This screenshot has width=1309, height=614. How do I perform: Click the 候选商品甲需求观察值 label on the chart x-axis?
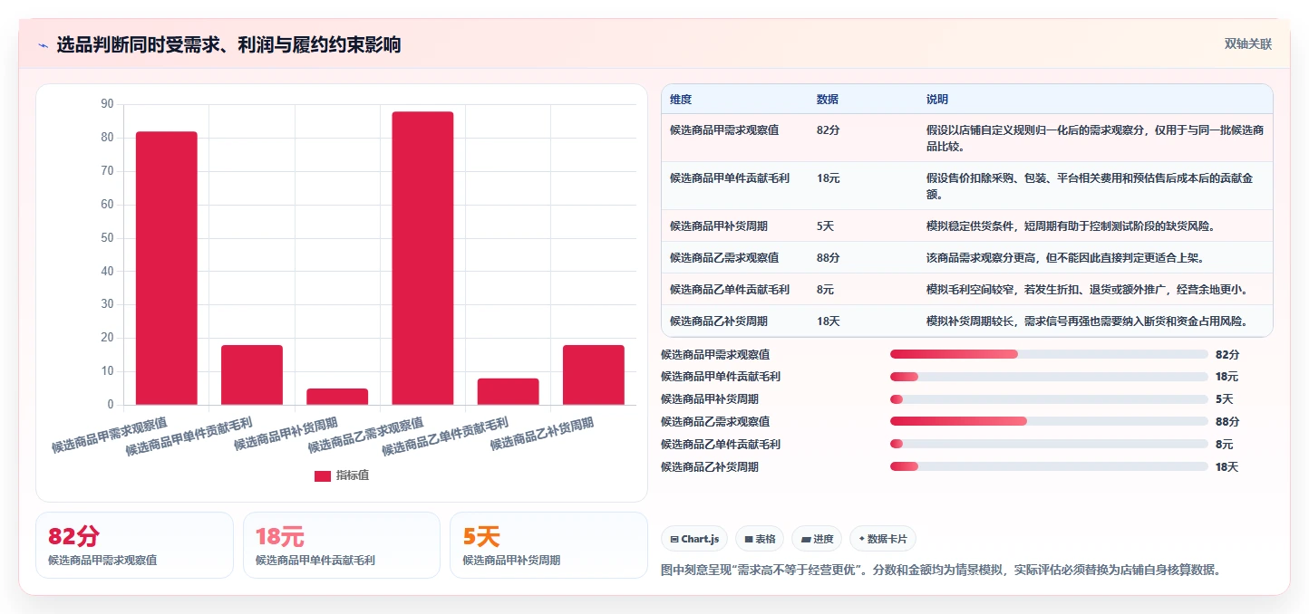tap(109, 435)
